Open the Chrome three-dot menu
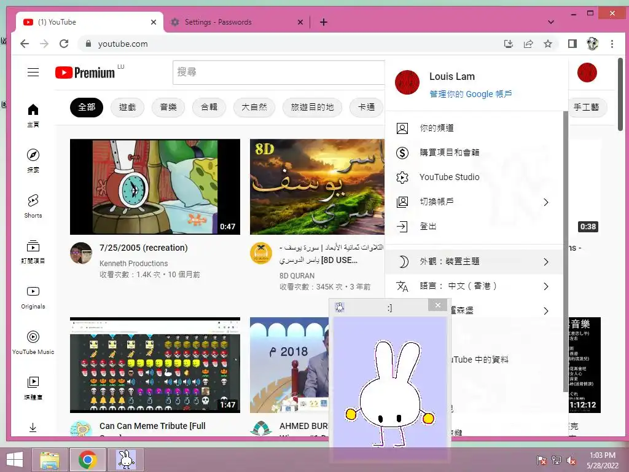 click(612, 44)
